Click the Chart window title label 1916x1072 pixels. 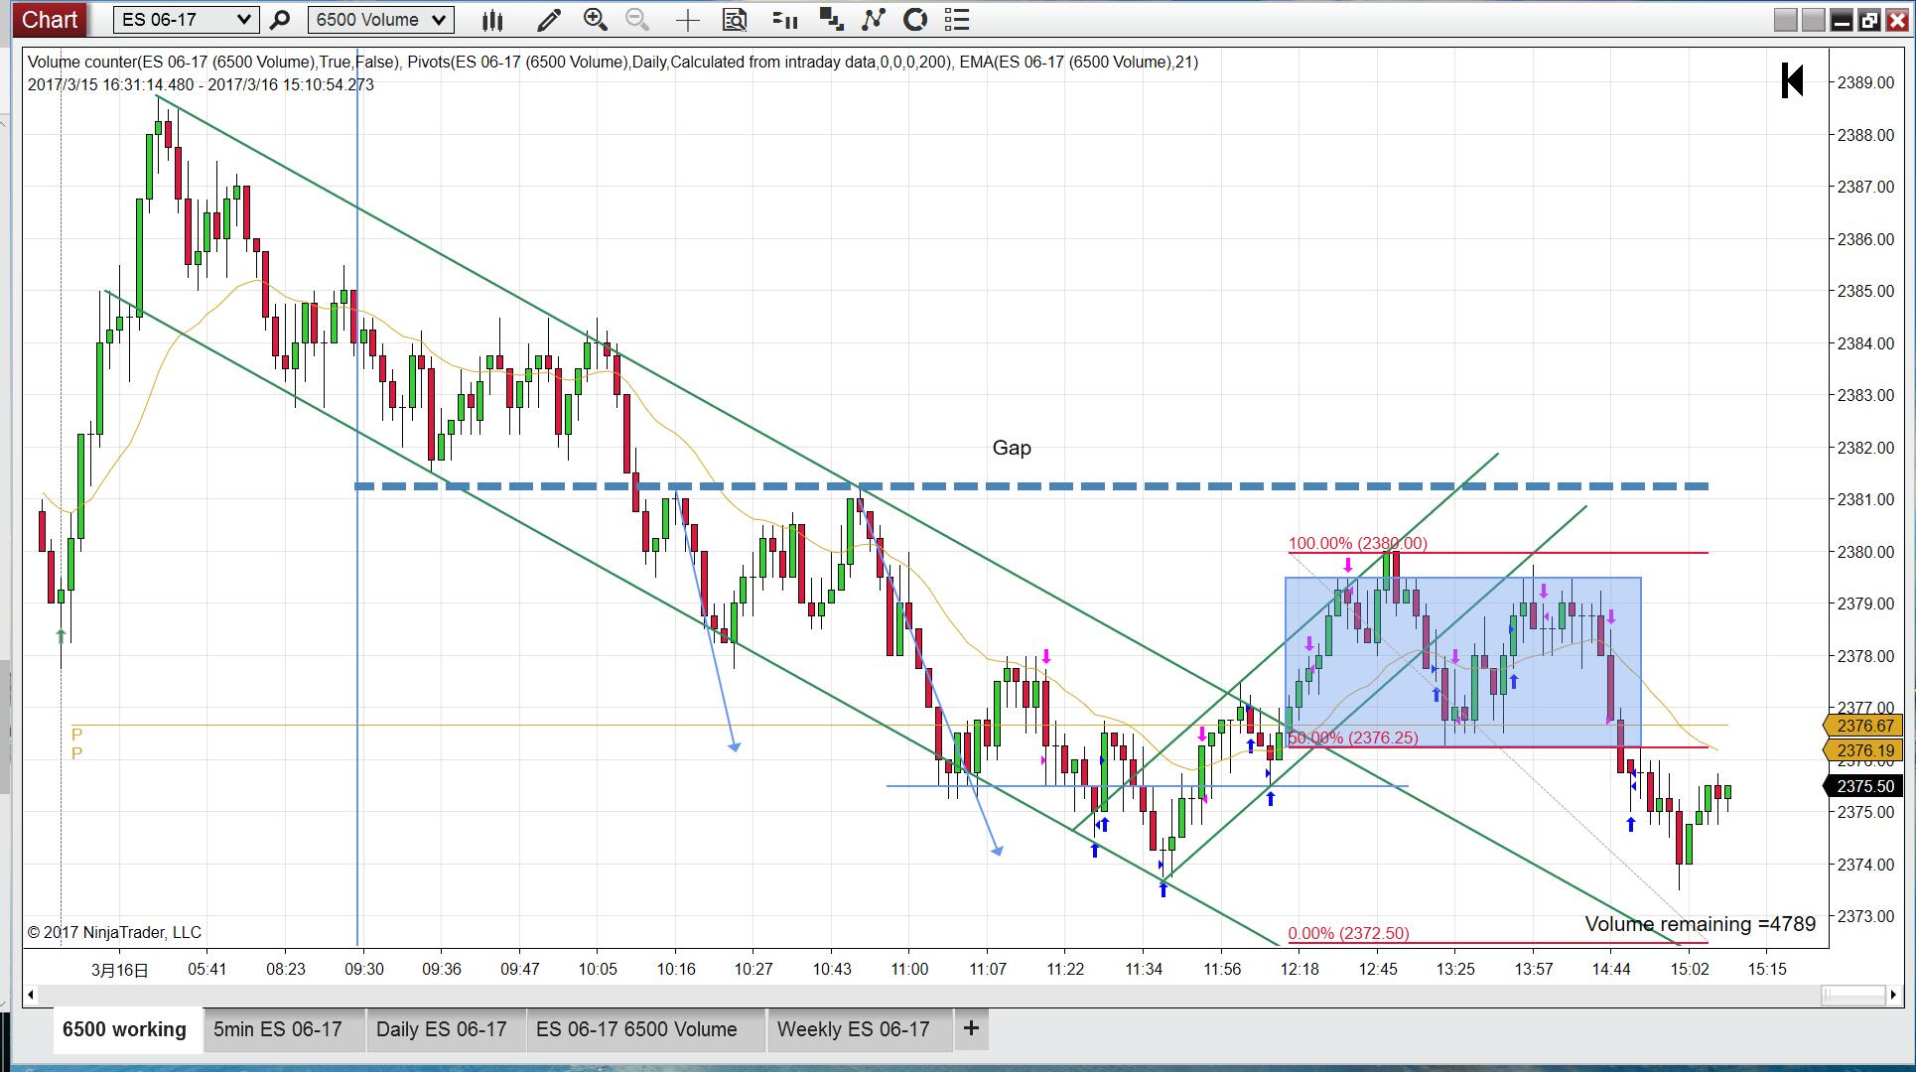click(x=50, y=19)
